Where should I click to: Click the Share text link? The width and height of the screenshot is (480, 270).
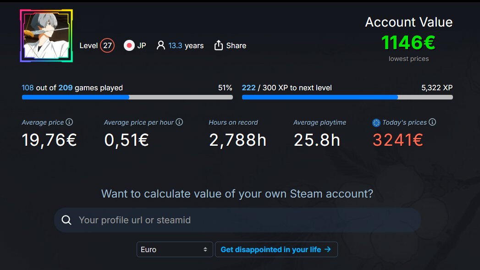[x=236, y=46]
